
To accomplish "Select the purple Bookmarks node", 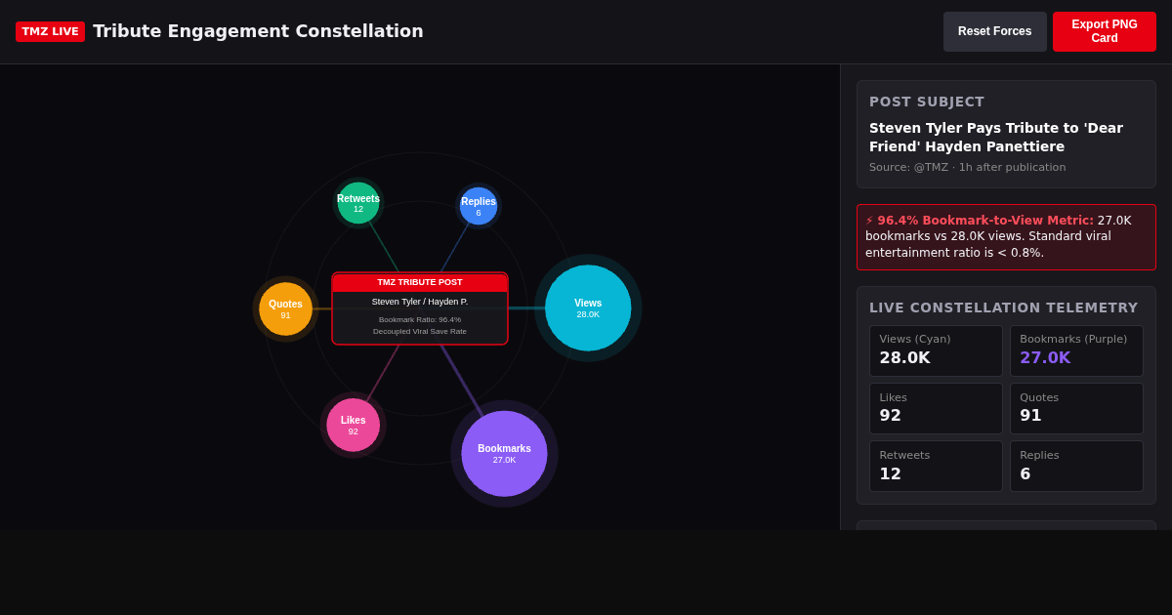I will pyautogui.click(x=504, y=453).
